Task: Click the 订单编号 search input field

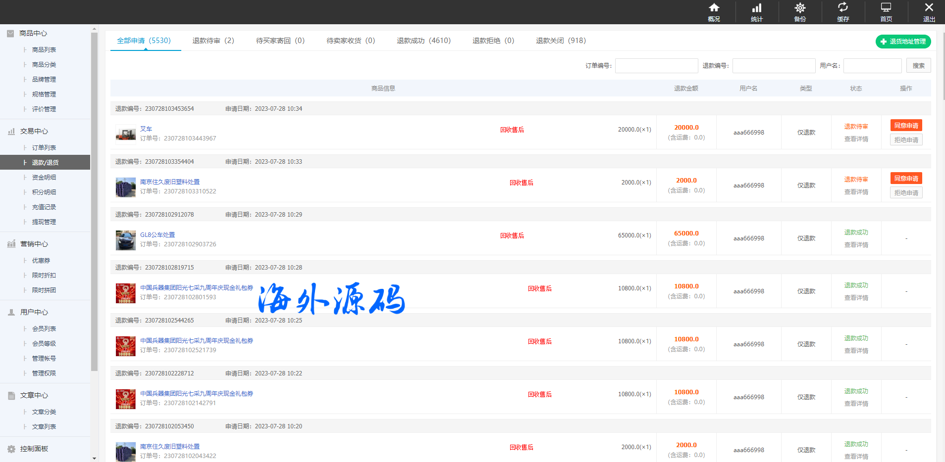Action: click(x=656, y=66)
